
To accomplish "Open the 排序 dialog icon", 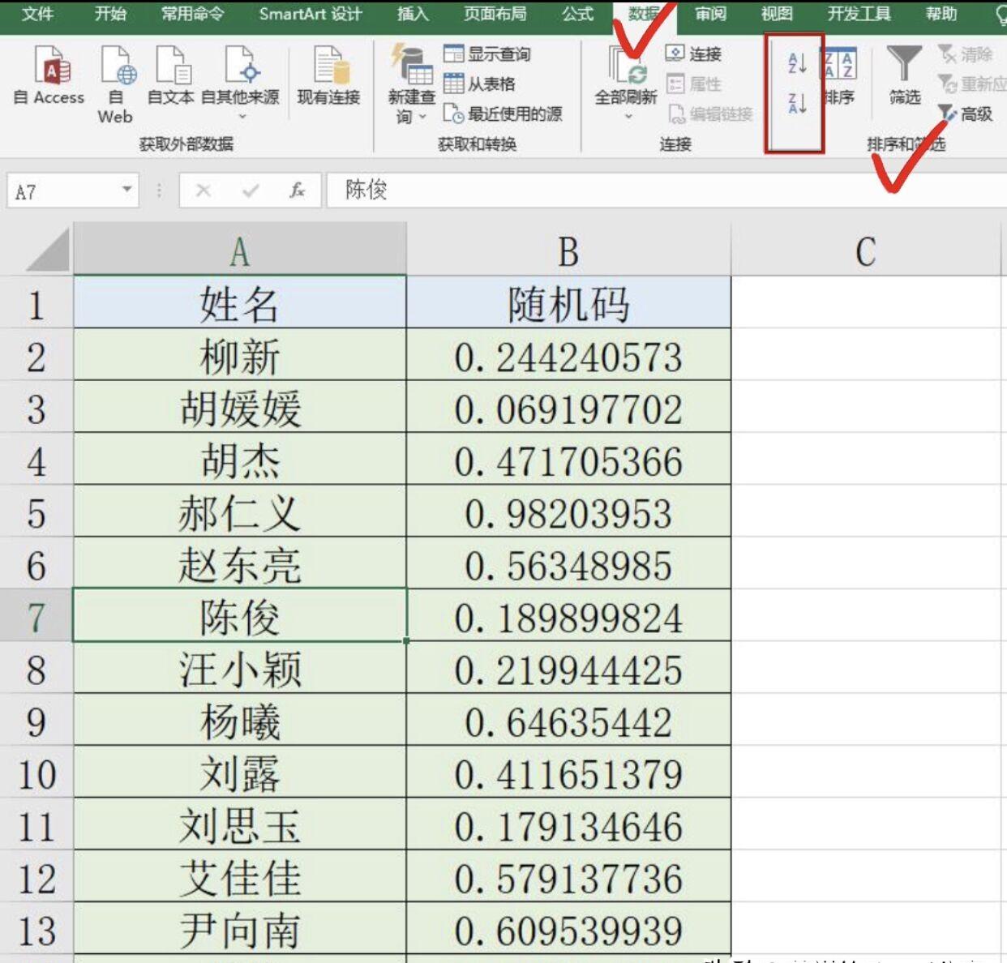I will click(x=838, y=64).
